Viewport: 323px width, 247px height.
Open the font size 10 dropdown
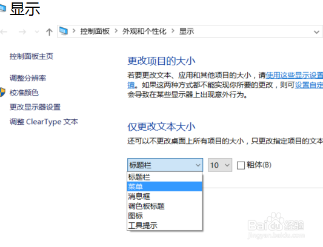click(x=220, y=165)
